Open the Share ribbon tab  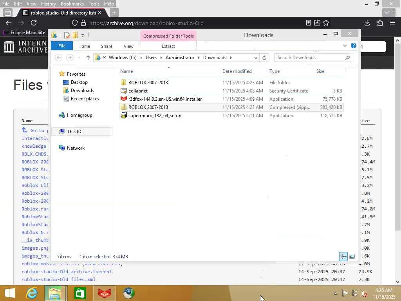tap(107, 46)
